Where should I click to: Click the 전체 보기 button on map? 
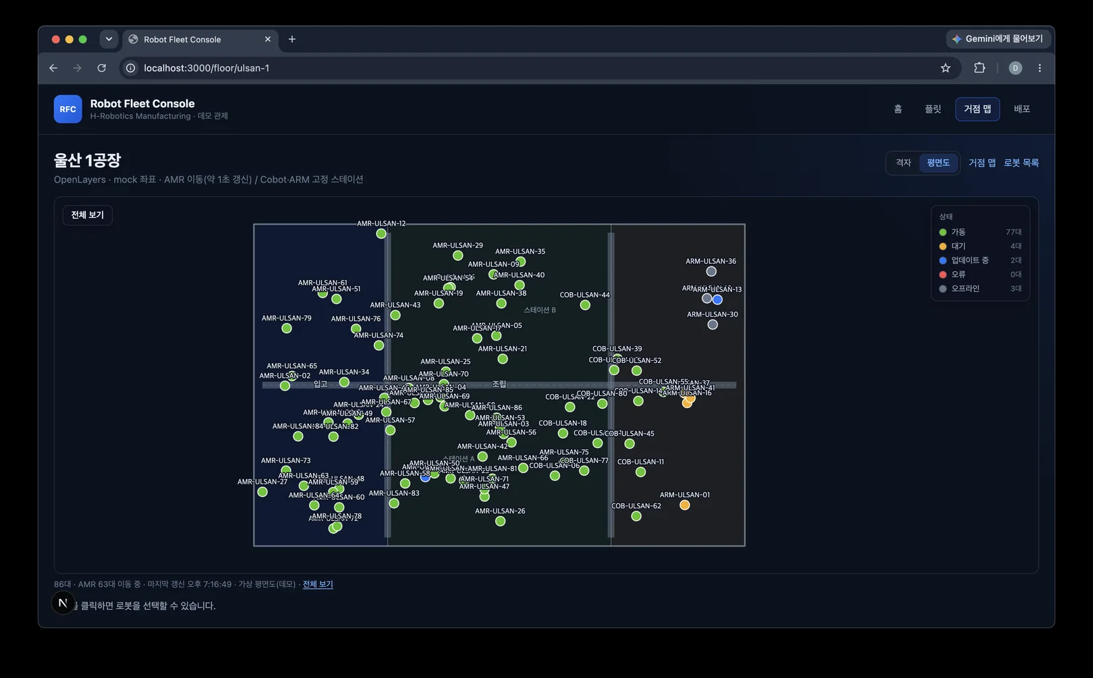pos(88,215)
